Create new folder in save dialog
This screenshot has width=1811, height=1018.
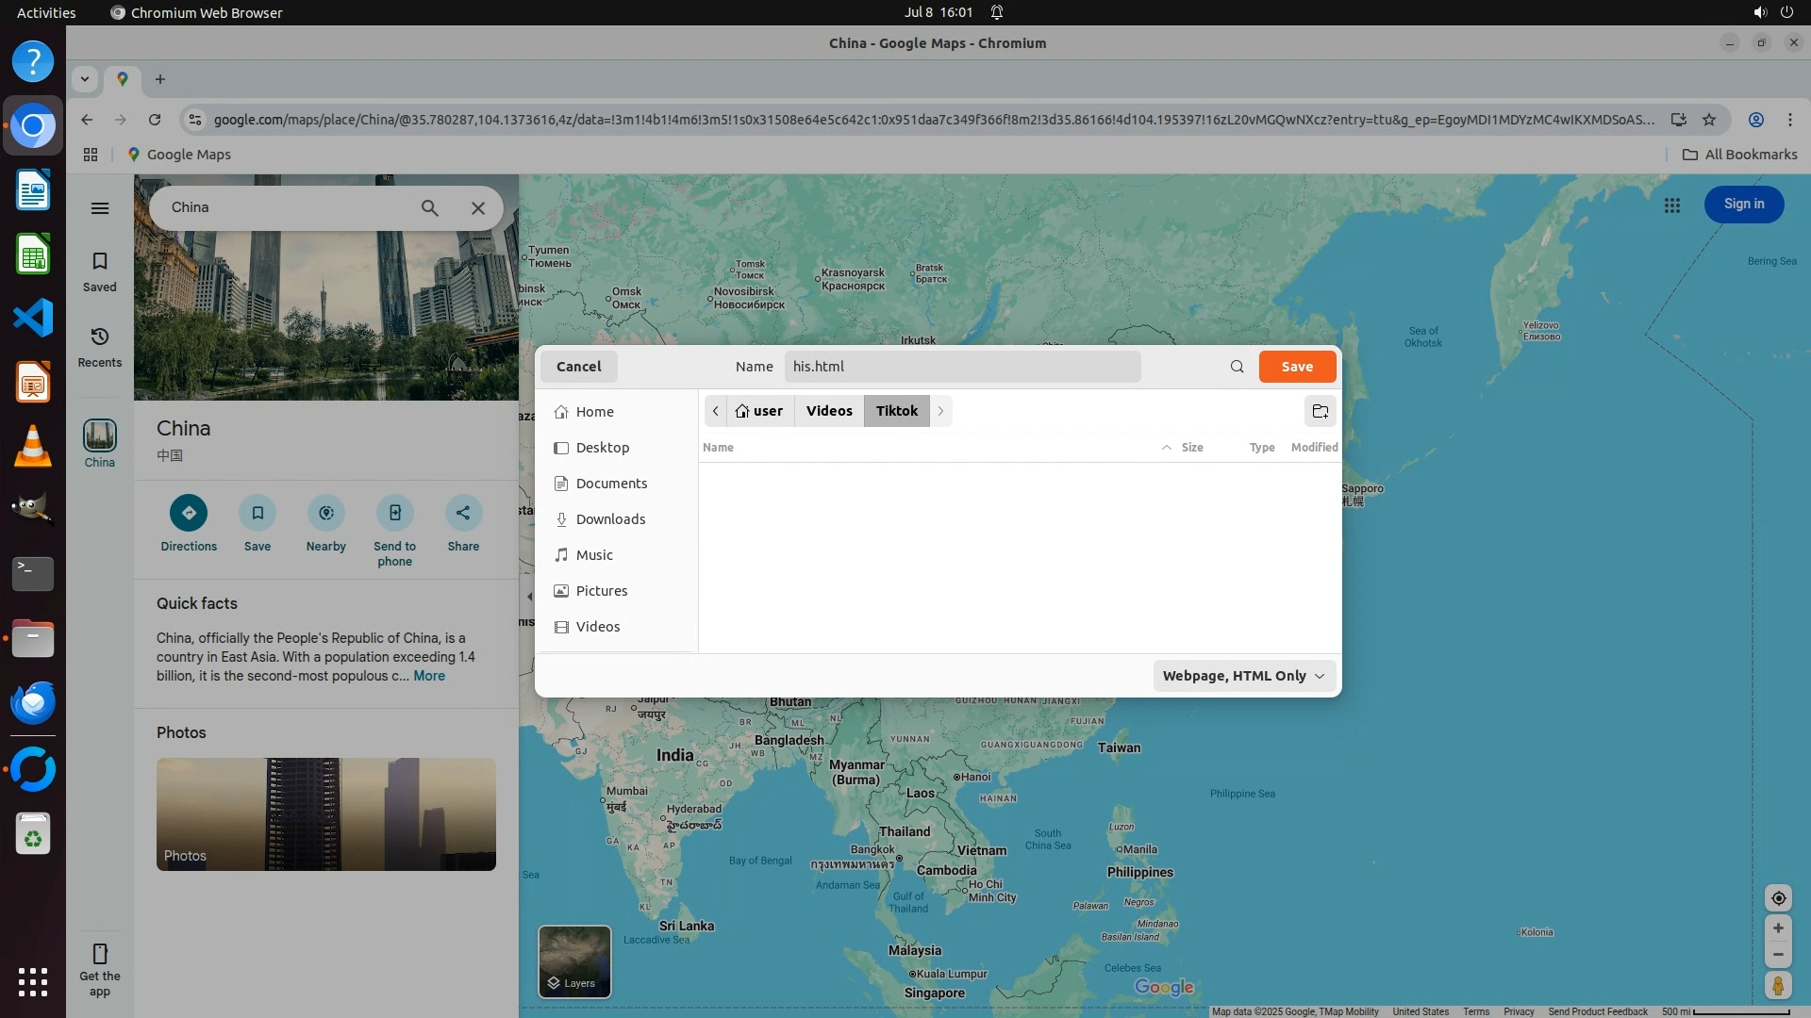1320,411
